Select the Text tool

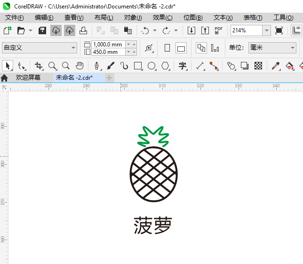pyautogui.click(x=183, y=66)
